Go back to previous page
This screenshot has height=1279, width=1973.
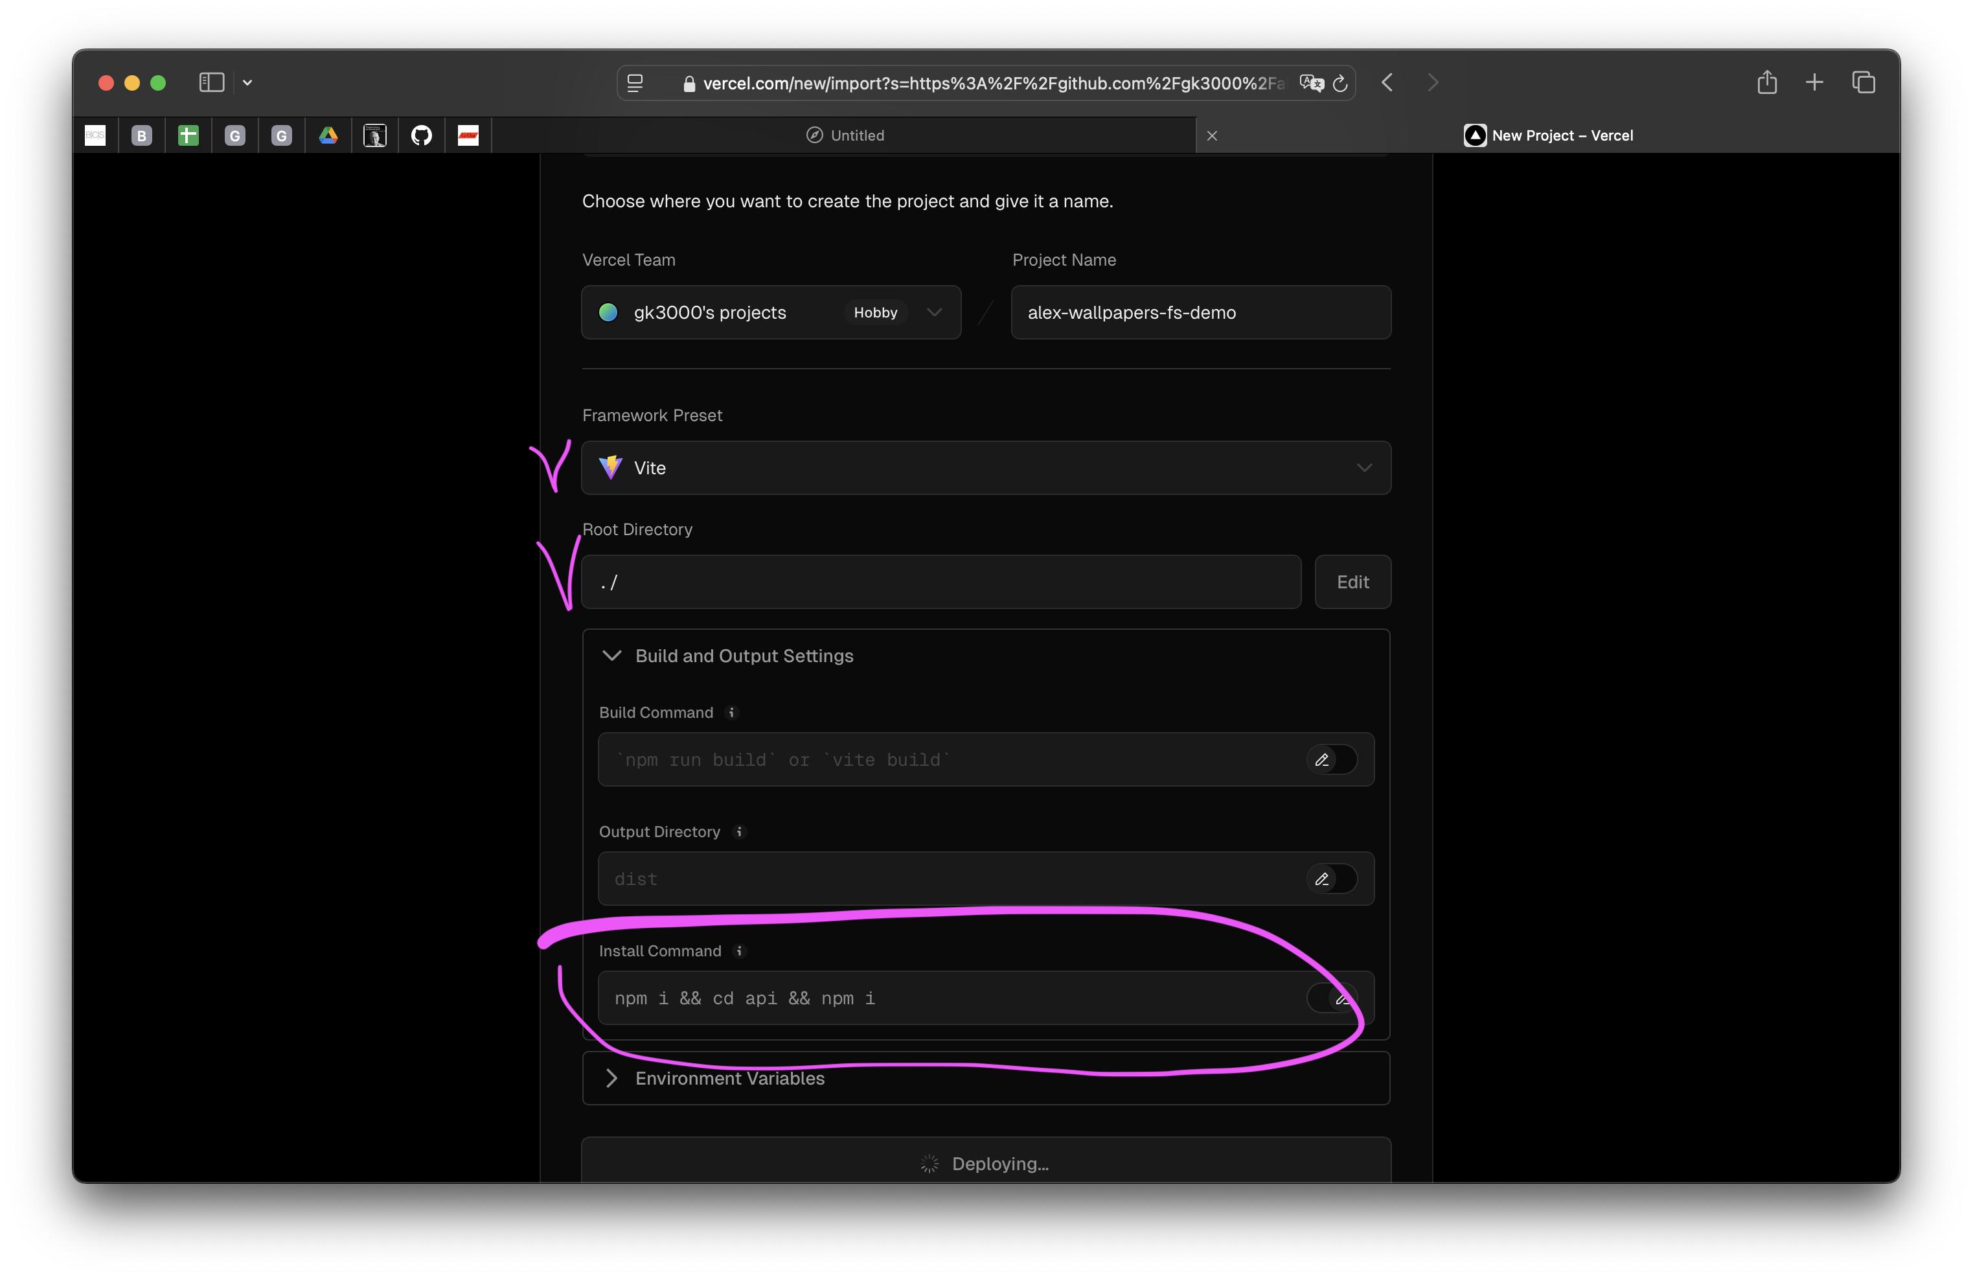click(x=1387, y=82)
